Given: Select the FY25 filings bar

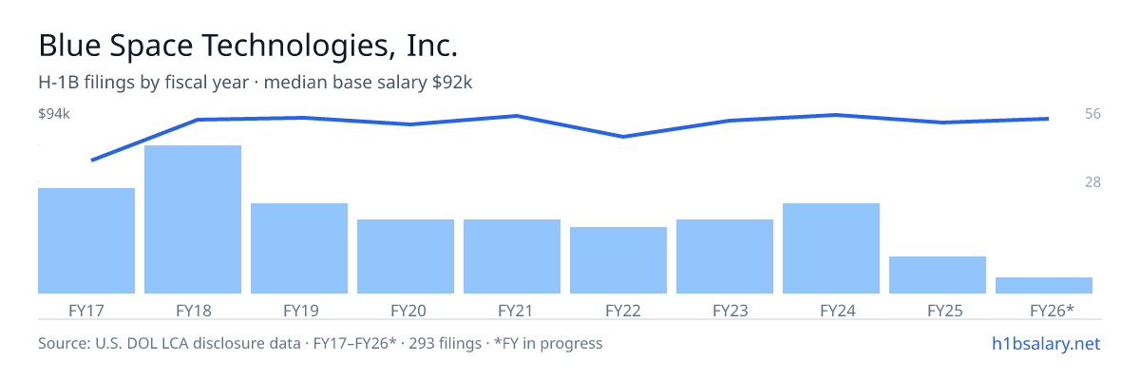Looking at the screenshot, I should (x=938, y=275).
